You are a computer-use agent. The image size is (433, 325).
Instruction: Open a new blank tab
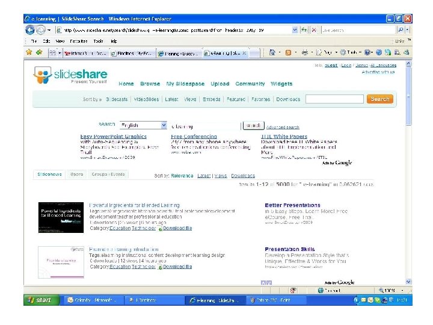(x=254, y=54)
